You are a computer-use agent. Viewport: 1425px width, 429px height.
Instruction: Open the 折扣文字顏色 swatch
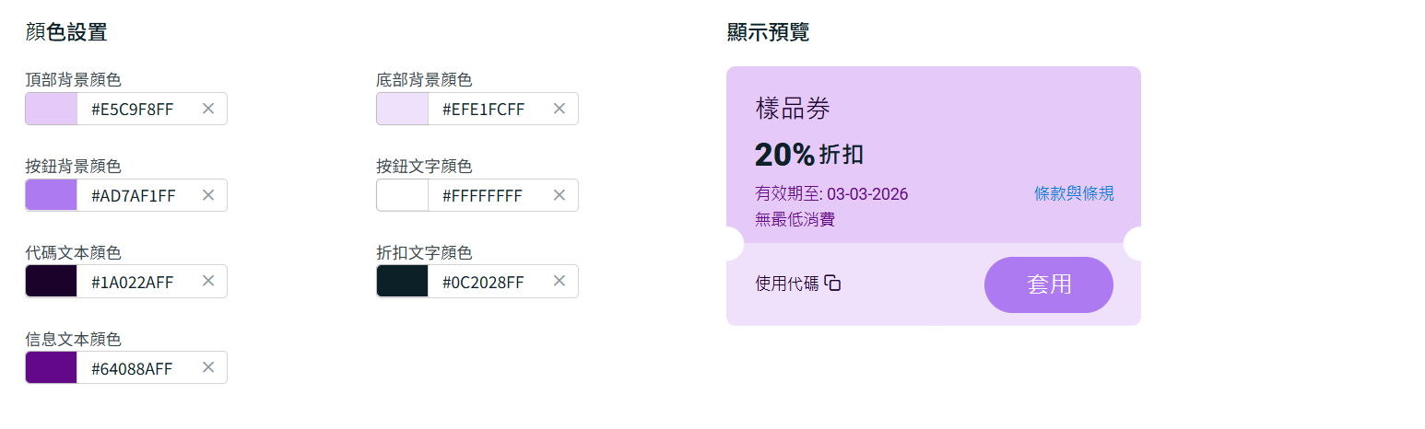click(x=403, y=281)
